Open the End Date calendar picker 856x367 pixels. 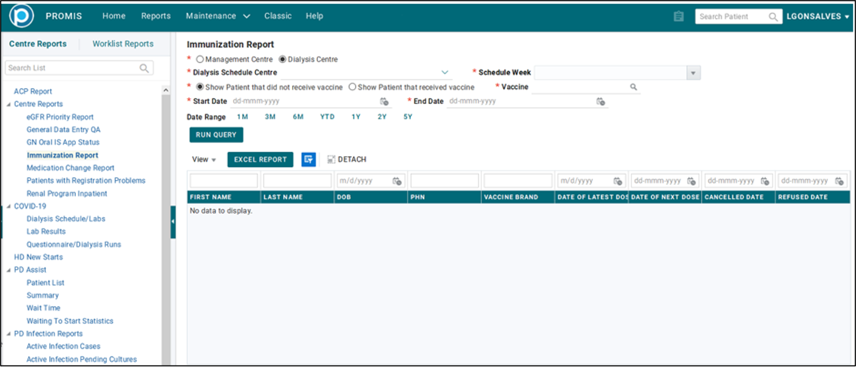(x=601, y=101)
